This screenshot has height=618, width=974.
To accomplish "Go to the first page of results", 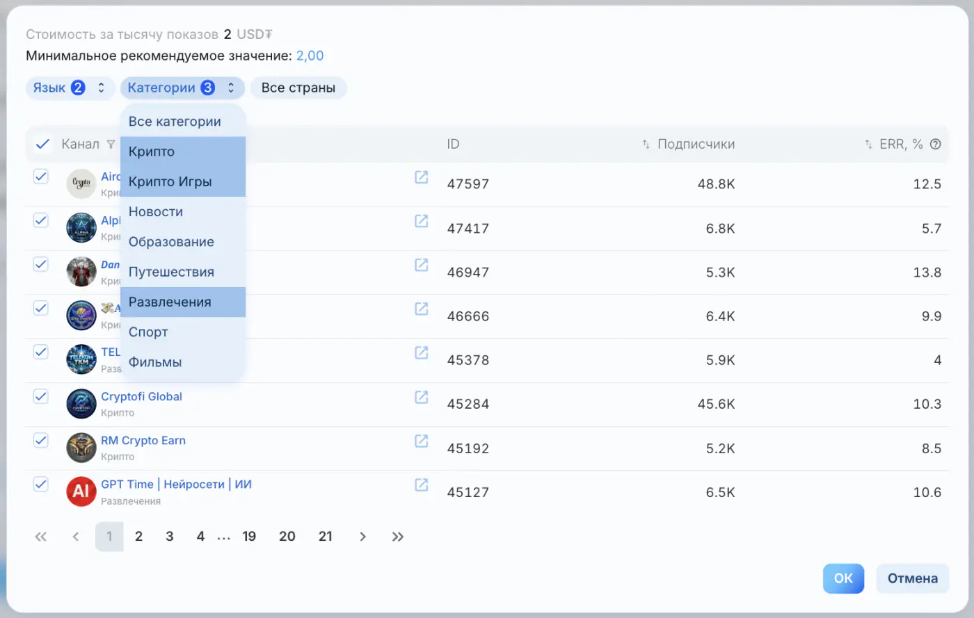I will (x=41, y=537).
